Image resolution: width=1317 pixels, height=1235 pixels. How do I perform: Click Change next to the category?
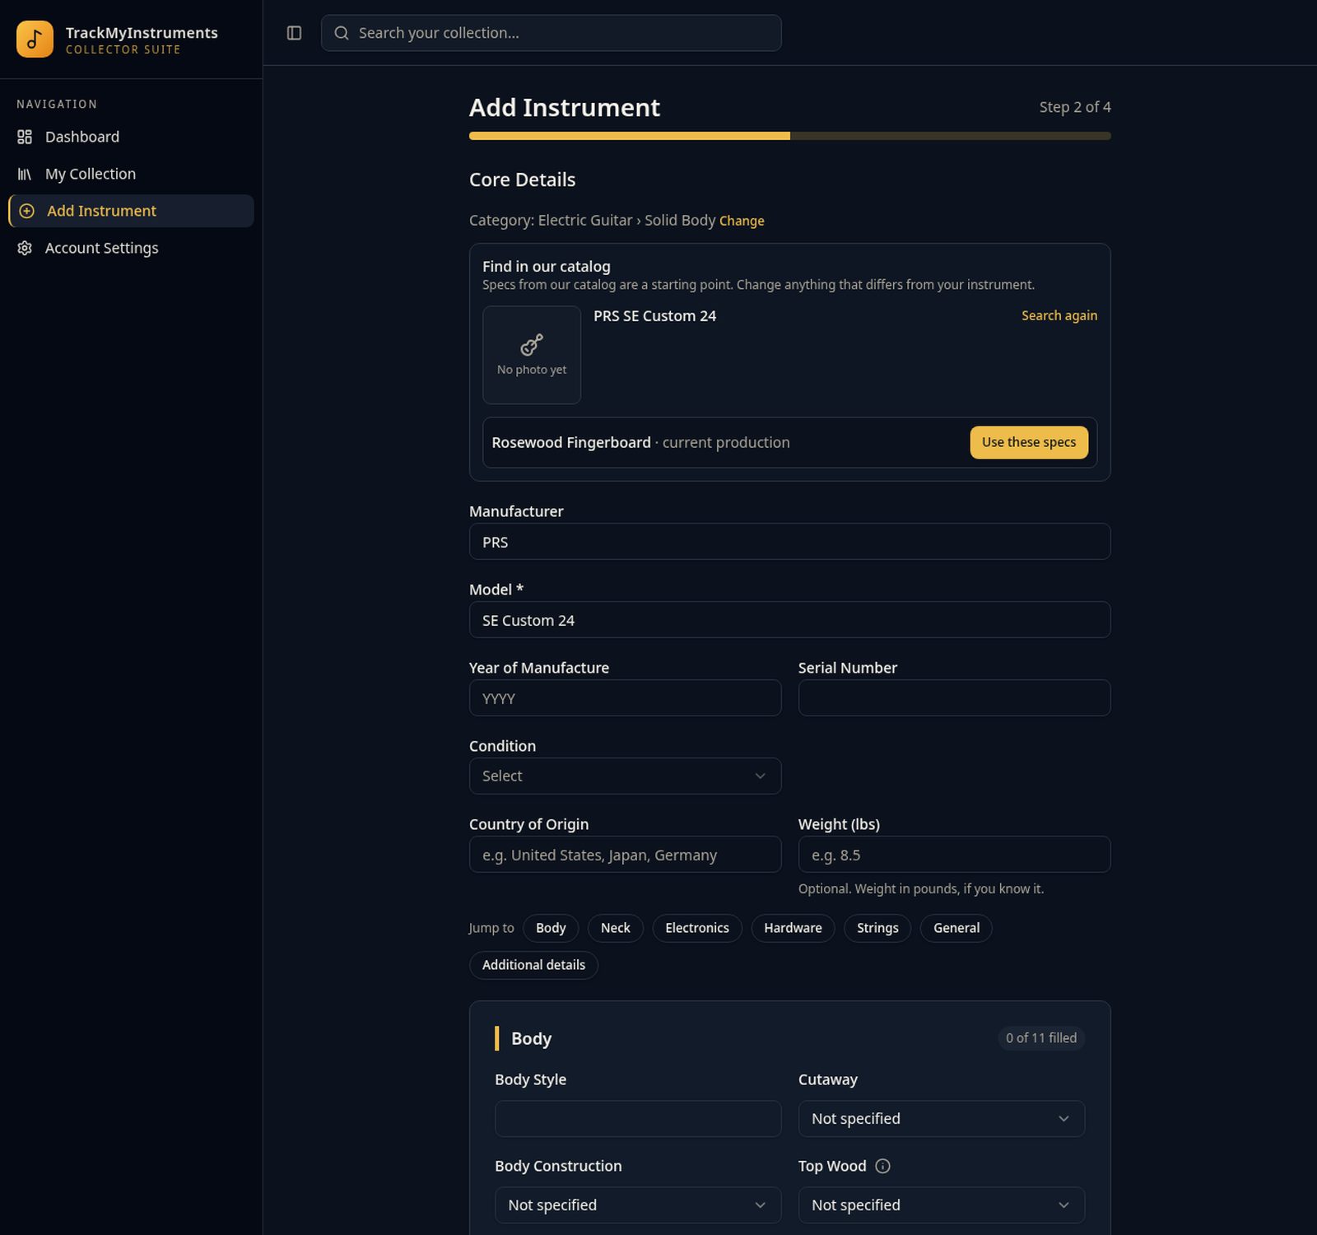click(x=742, y=221)
